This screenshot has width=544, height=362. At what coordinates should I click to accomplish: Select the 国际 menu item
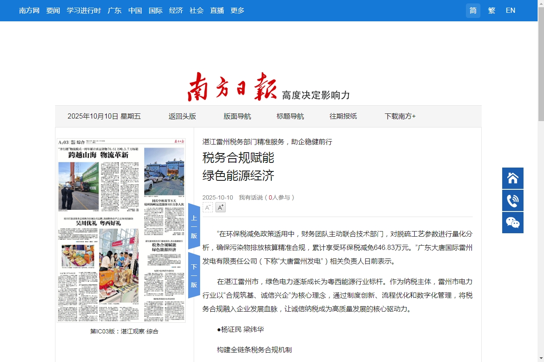(156, 10)
